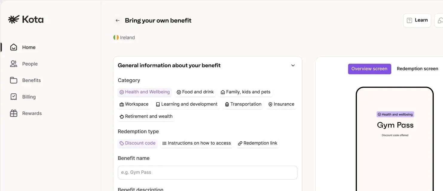Viewport: 443px width, 191px height.
Task: Select the Family, kids and pets category
Action: pyautogui.click(x=245, y=92)
